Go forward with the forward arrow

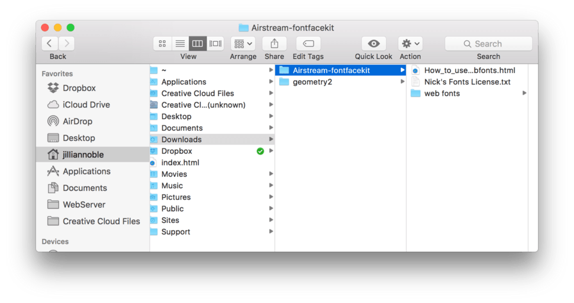click(x=67, y=44)
